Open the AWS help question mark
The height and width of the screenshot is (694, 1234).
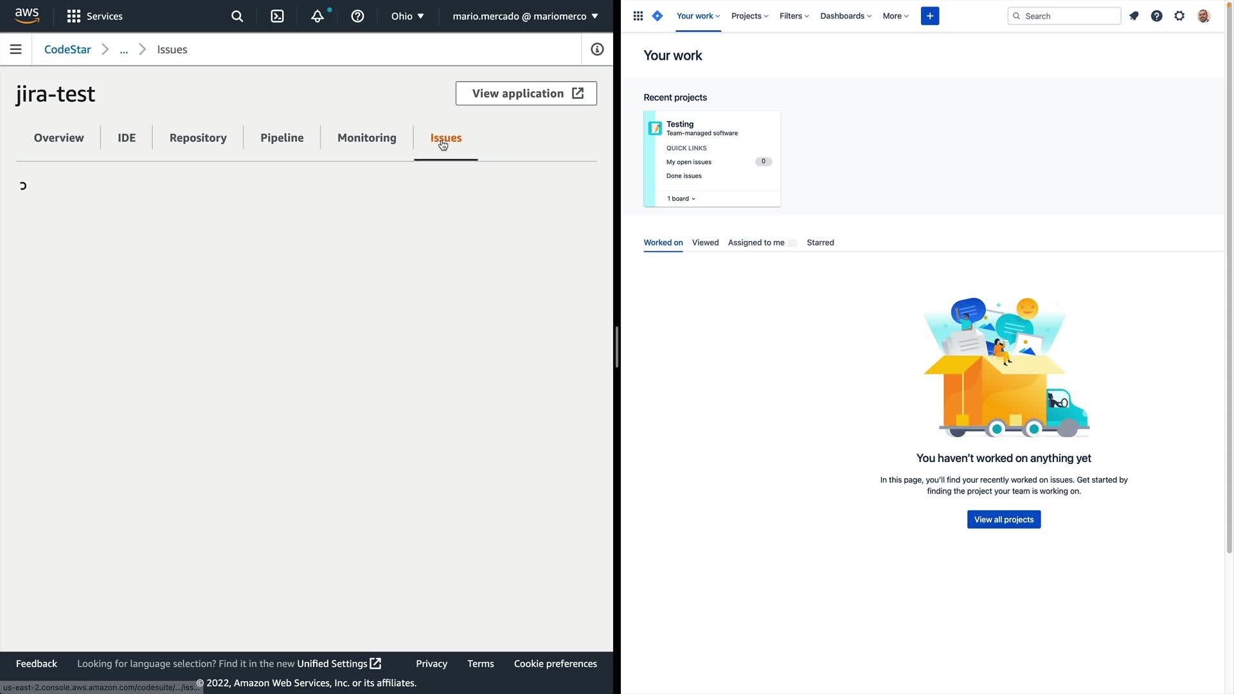coord(357,16)
